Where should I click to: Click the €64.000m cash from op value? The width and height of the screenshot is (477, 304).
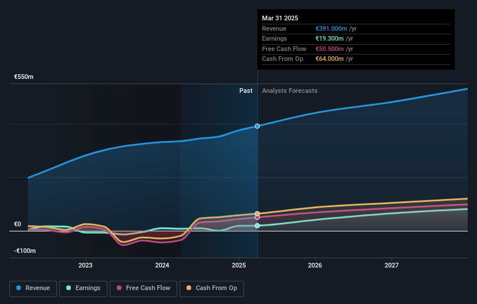(x=329, y=59)
